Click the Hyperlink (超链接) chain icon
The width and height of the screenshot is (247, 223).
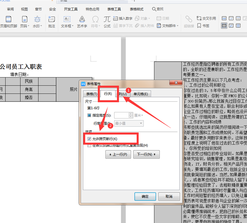[189, 19]
